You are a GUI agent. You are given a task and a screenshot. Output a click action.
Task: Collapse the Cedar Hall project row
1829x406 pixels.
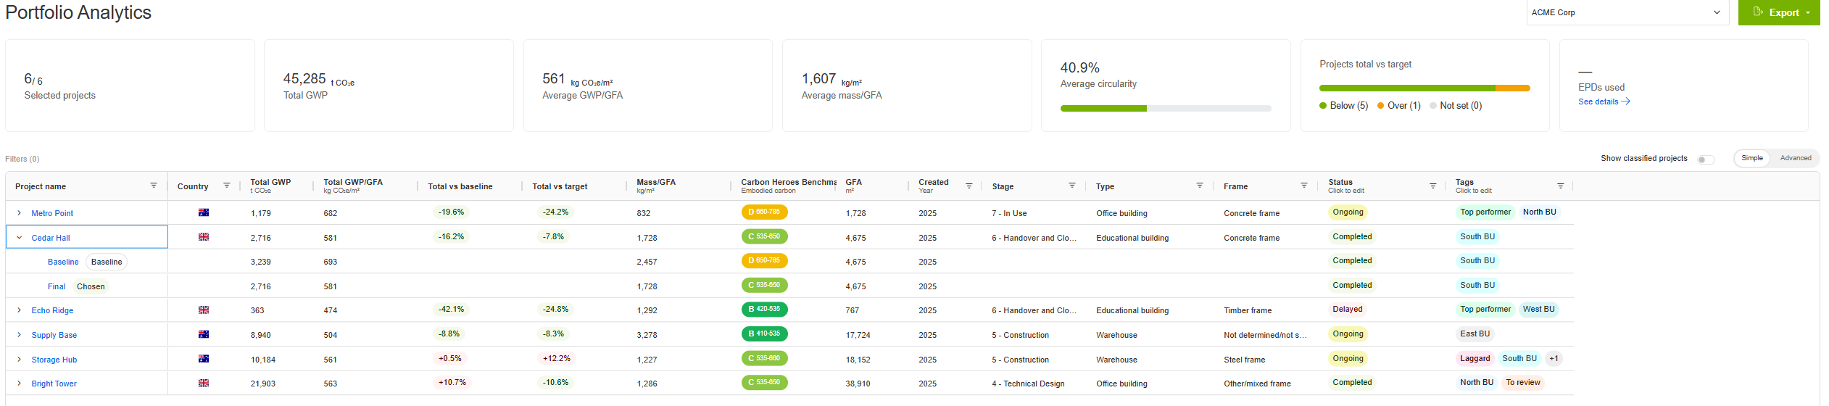(x=20, y=238)
